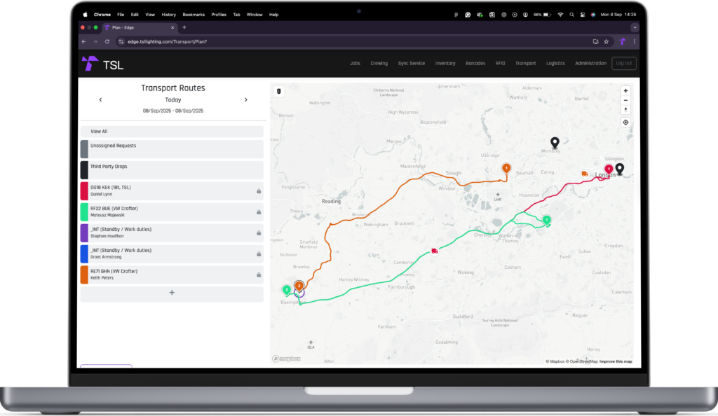Select orange pin 1 near Uxbridge
This screenshot has height=416, width=718.
tap(506, 169)
